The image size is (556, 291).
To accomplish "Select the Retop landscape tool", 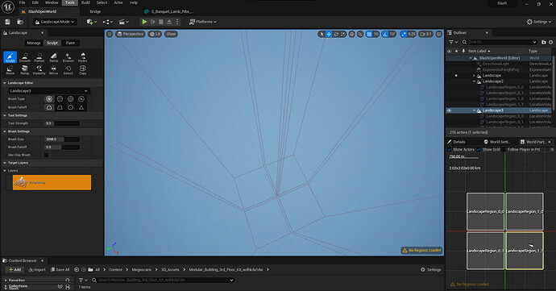I will (x=25, y=70).
